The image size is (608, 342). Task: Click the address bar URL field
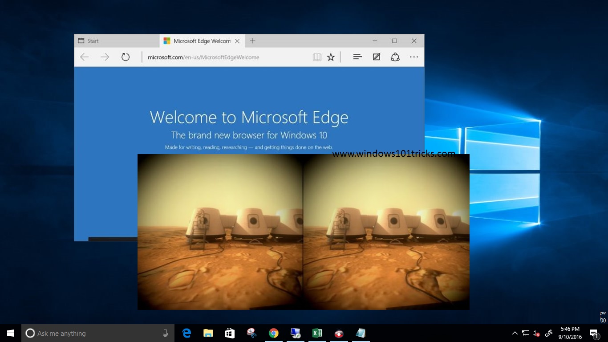point(223,57)
